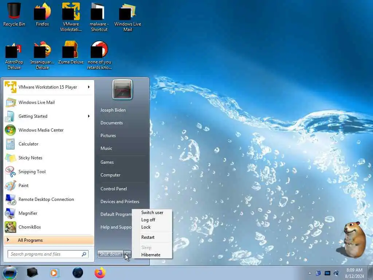Click the user account picture in Start menu

(122, 90)
